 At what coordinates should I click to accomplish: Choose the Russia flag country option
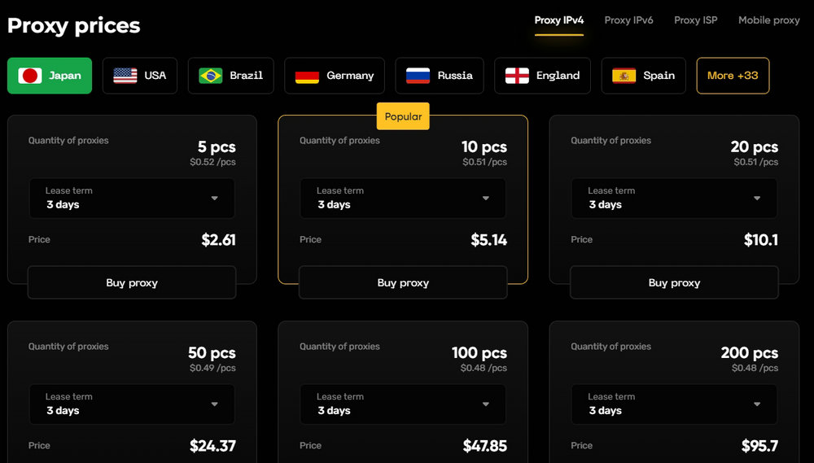(x=440, y=76)
